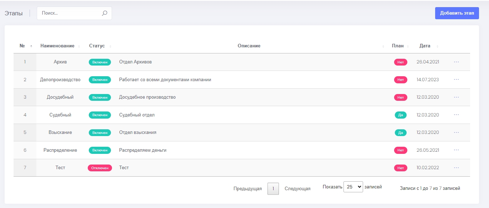This screenshot has height=208, width=489.
Task: Click the Включен status badge in Архив row
Action: (100, 62)
